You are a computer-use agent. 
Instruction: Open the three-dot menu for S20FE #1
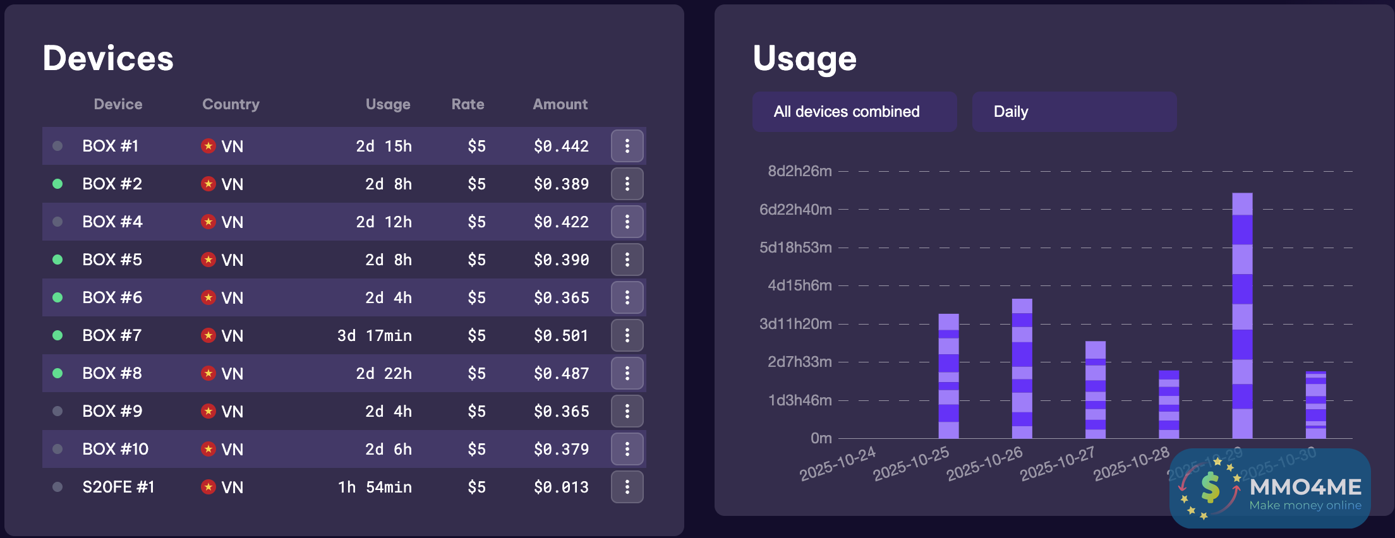627,487
